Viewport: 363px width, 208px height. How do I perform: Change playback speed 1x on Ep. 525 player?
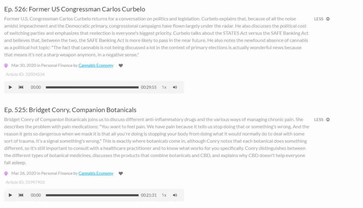point(164,195)
